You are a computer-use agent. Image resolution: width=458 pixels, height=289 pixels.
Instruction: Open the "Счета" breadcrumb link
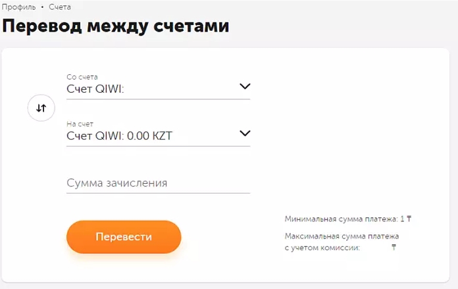tap(60, 7)
